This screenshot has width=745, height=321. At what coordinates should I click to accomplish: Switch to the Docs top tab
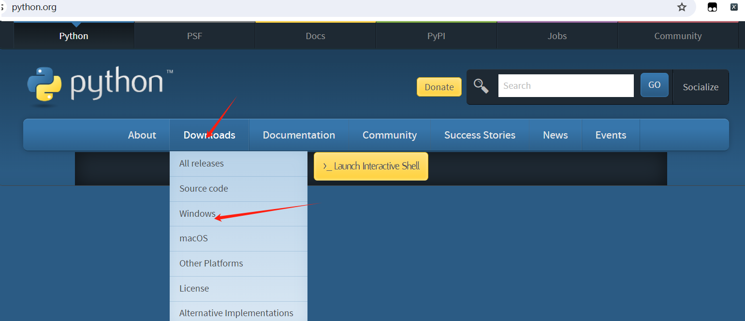(x=315, y=36)
